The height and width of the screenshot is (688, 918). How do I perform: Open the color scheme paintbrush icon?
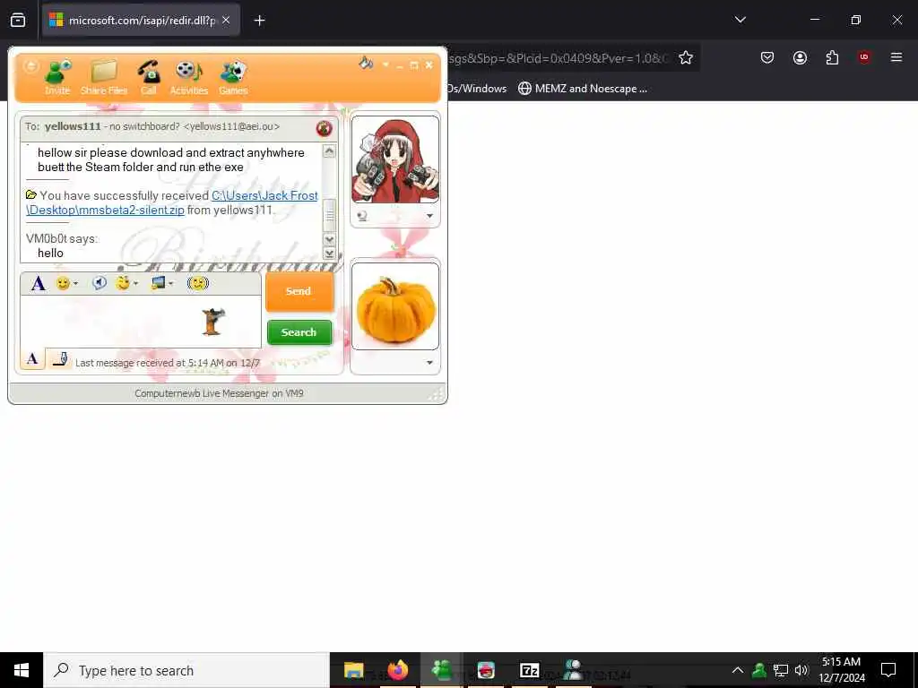pos(366,63)
